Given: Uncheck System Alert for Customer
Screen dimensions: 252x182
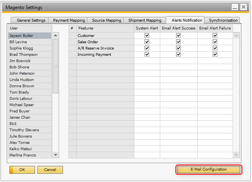Looking at the screenshot, I should click(x=147, y=35).
